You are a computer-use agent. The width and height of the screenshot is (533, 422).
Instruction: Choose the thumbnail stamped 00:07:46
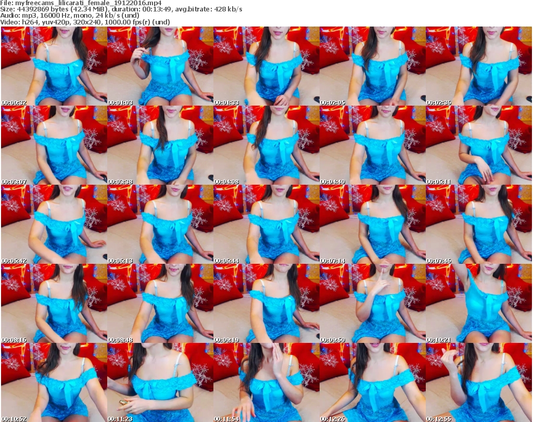point(479,225)
